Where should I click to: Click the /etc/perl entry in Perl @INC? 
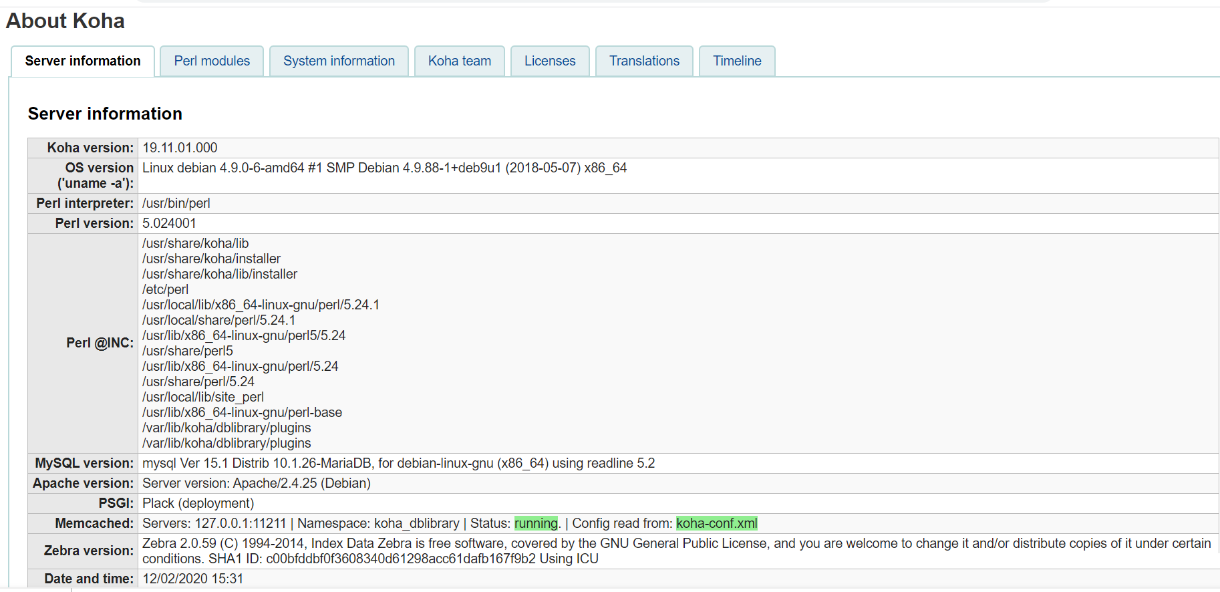(x=165, y=289)
